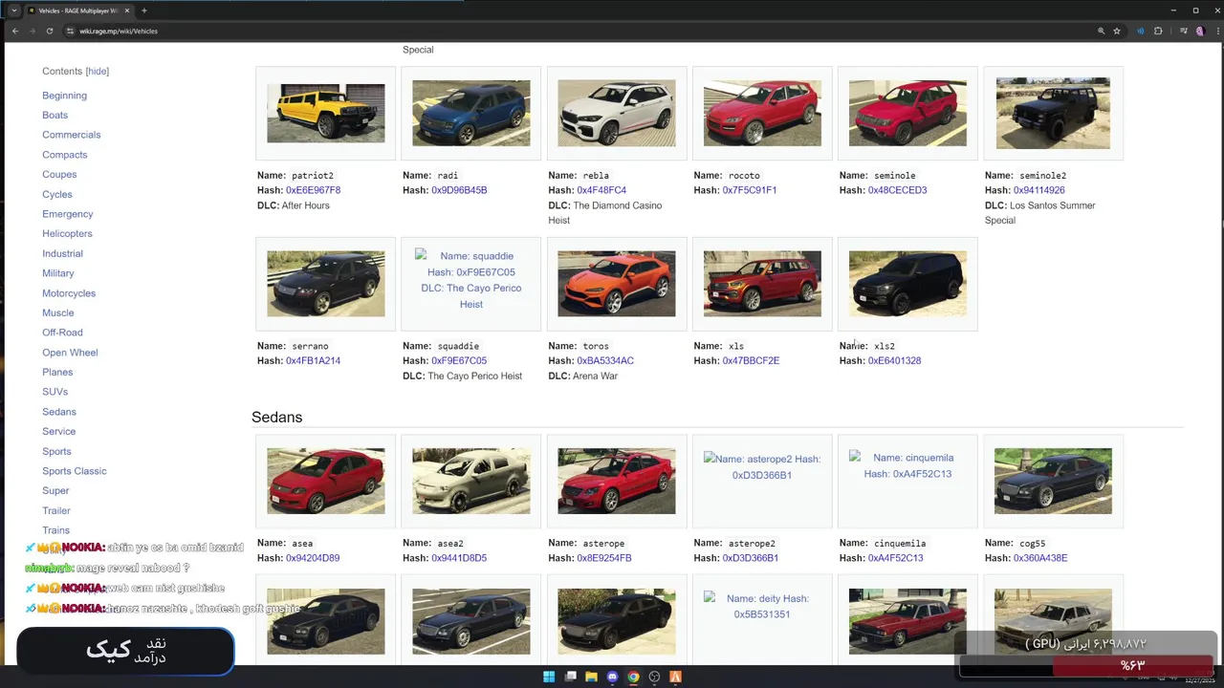Open the serrano vehicle thumbnail
1224x688 pixels.
click(x=326, y=284)
